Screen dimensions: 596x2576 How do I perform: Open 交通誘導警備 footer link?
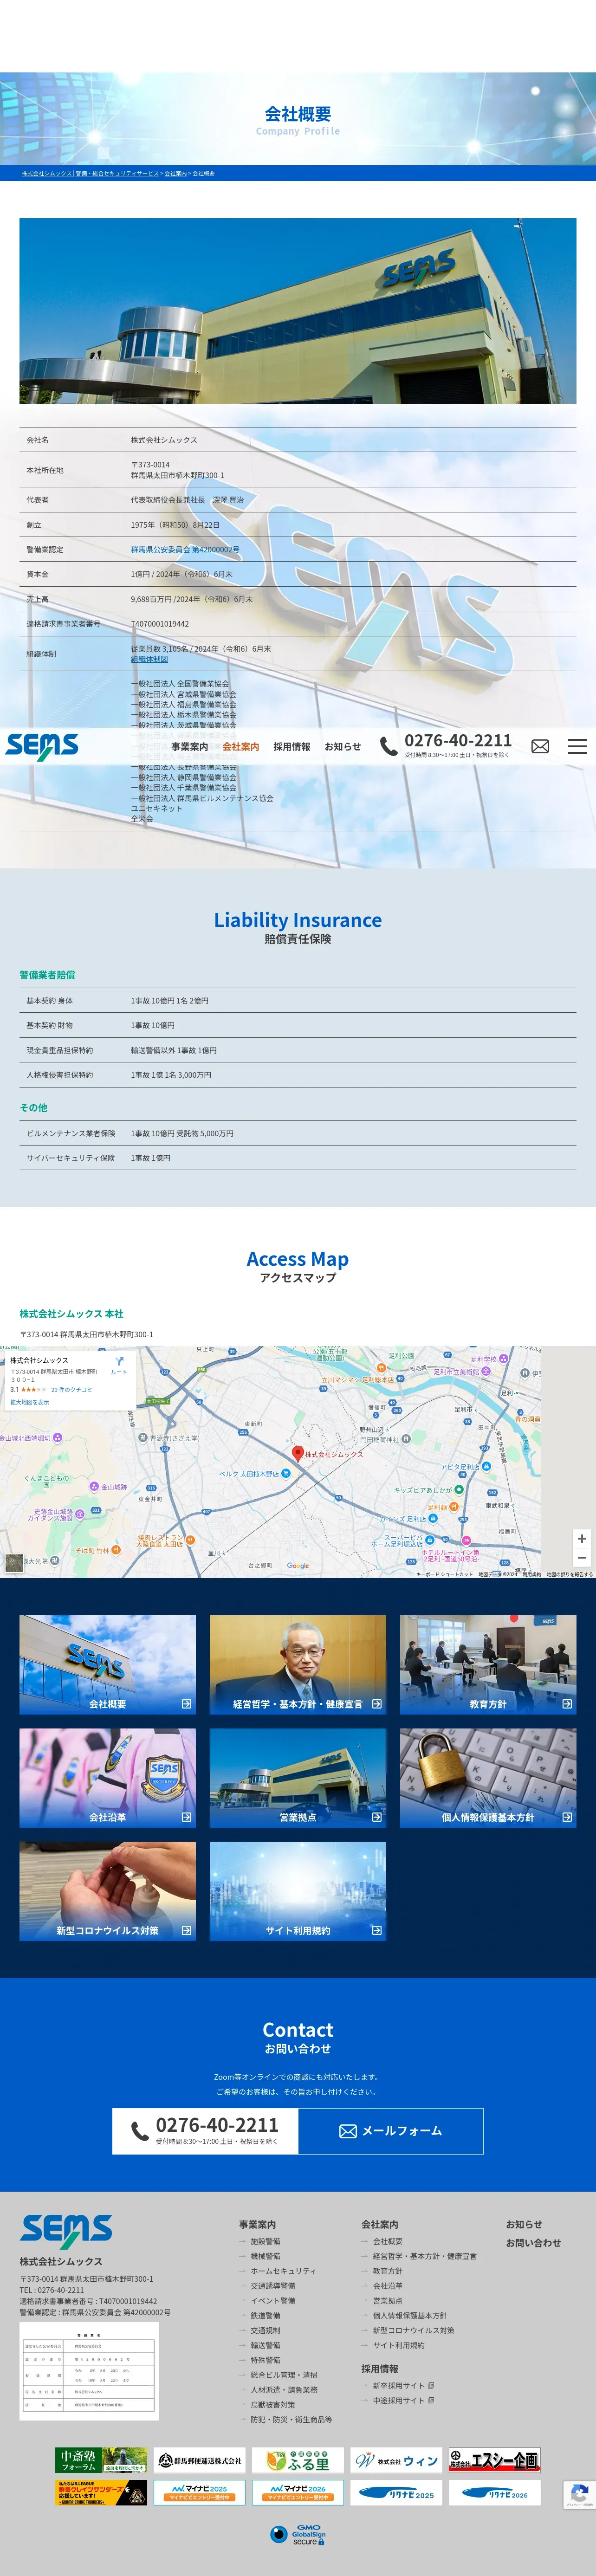pyautogui.click(x=273, y=2285)
